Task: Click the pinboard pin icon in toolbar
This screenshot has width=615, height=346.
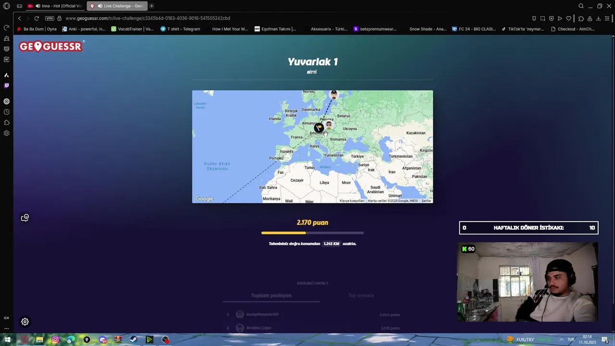Action: (534, 18)
